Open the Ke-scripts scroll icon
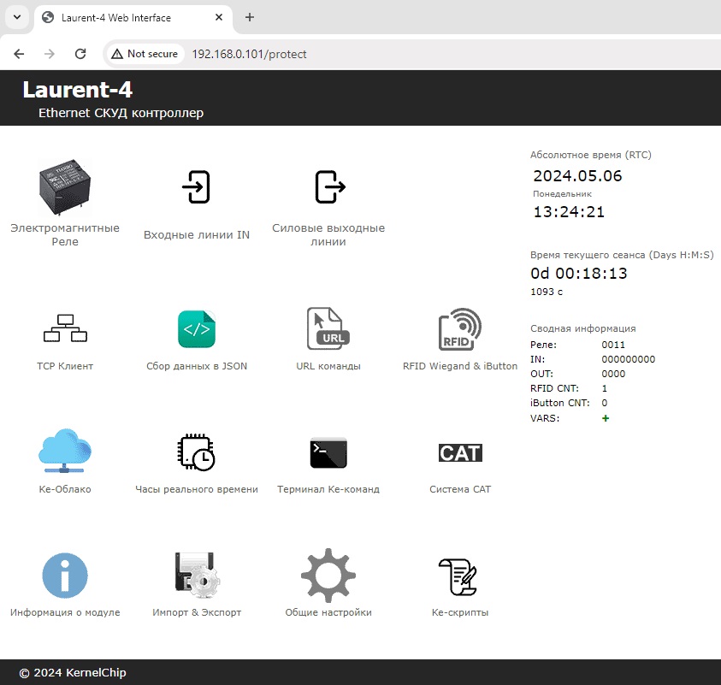The image size is (721, 685). 458,577
